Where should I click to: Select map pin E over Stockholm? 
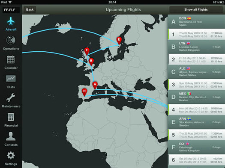click(x=119, y=41)
